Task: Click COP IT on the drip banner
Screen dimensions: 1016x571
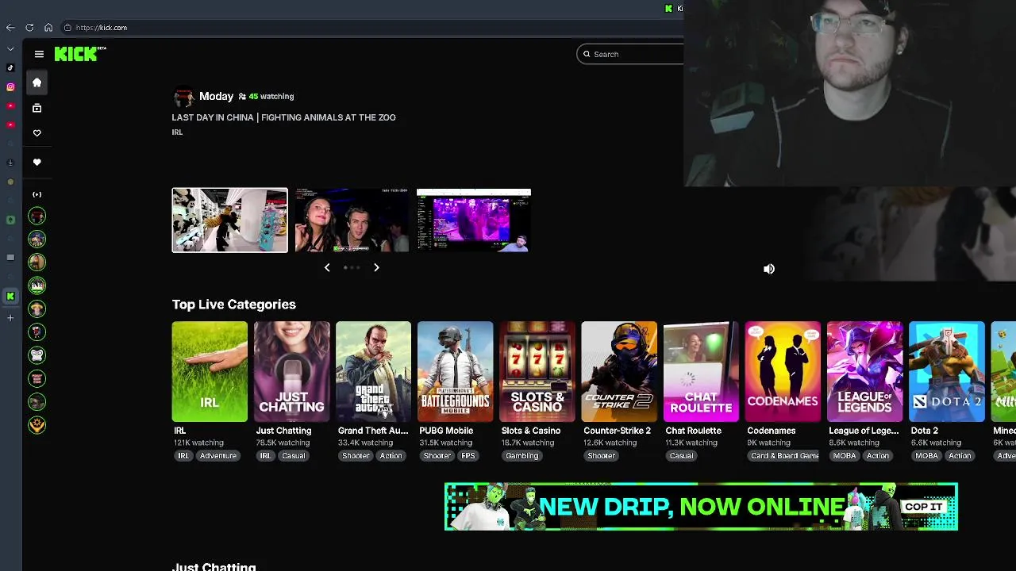Action: 923,507
